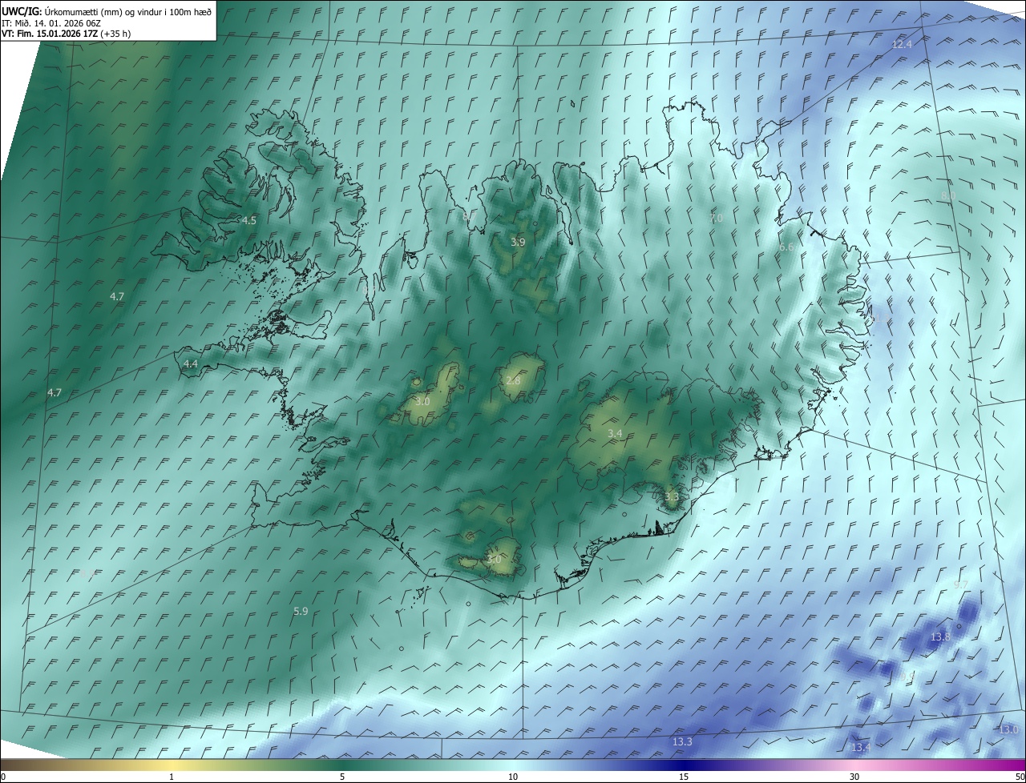Click the 3.9 value label
The width and height of the screenshot is (1026, 783).
coord(518,242)
